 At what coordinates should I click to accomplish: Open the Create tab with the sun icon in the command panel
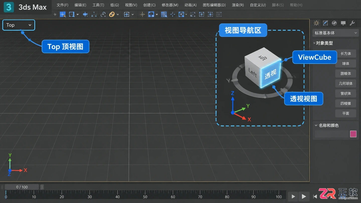(316, 23)
